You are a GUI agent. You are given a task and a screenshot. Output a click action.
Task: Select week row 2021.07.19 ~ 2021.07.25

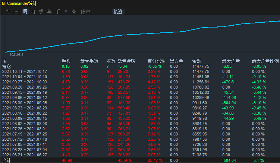pyautogui.click(x=140, y=134)
